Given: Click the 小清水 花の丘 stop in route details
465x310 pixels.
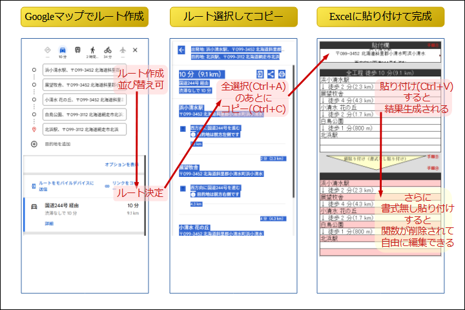Looking at the screenshot, I should tap(194, 227).
